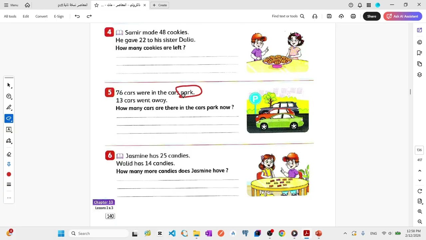Open the read aloud headphones icon
Screen dimensions: 426x240
[x=315, y=16]
